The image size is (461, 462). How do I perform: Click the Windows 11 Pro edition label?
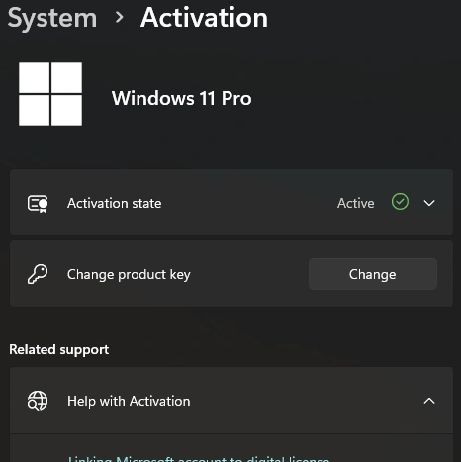pyautogui.click(x=182, y=98)
